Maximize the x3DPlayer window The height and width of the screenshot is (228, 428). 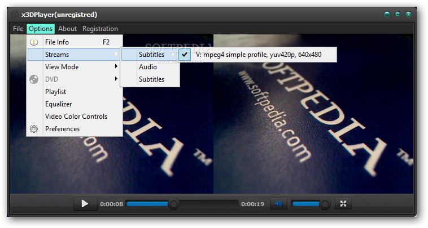398,15
